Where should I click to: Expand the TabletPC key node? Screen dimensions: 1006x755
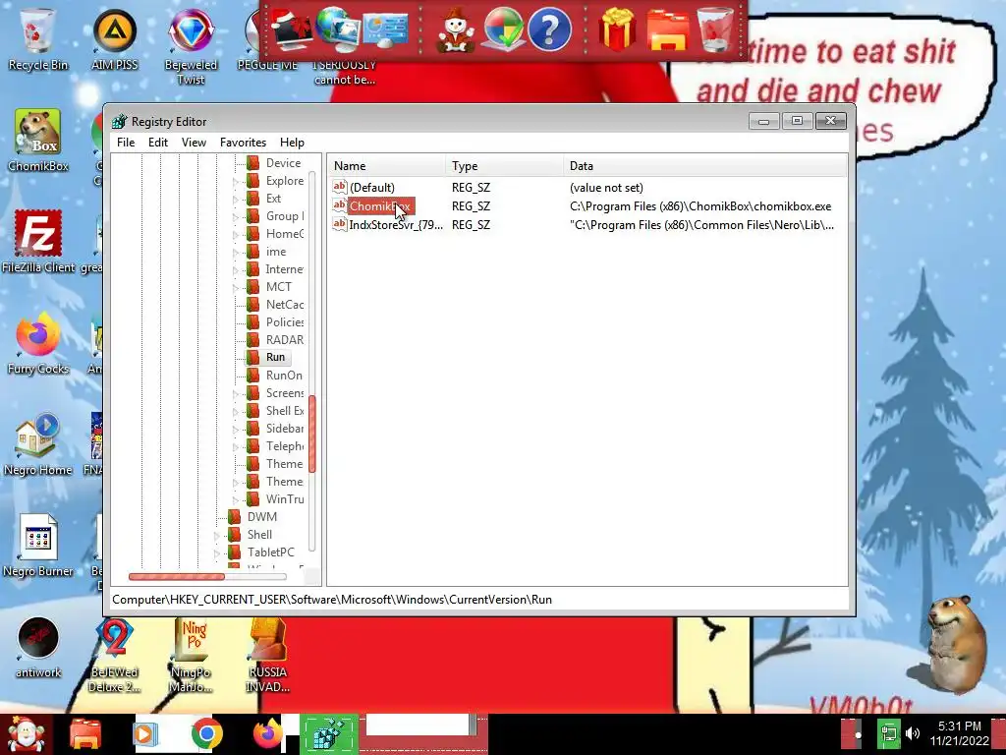click(217, 553)
